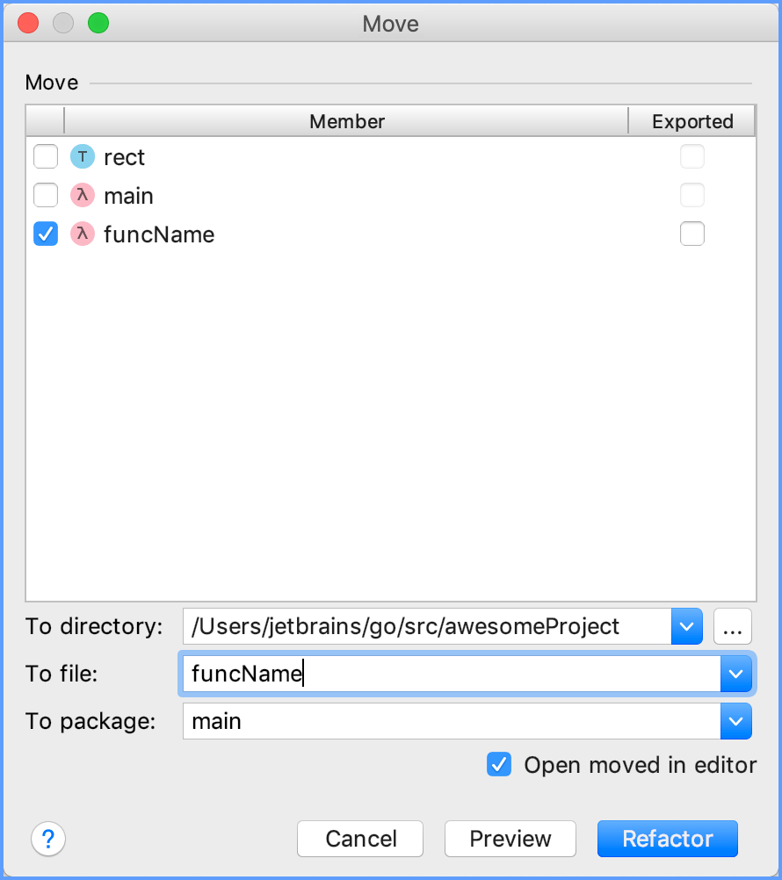This screenshot has width=782, height=880.
Task: Click Preview to review changes
Action: coord(510,839)
